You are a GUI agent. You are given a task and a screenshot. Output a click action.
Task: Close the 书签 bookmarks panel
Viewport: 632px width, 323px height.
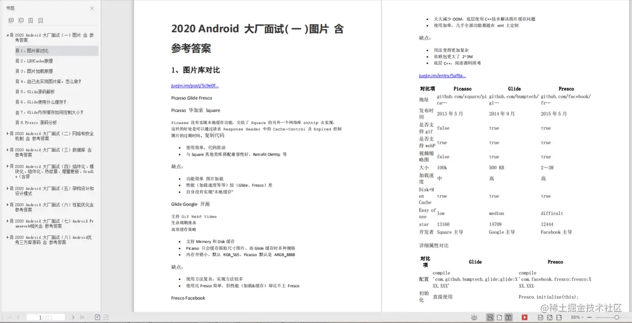point(92,8)
